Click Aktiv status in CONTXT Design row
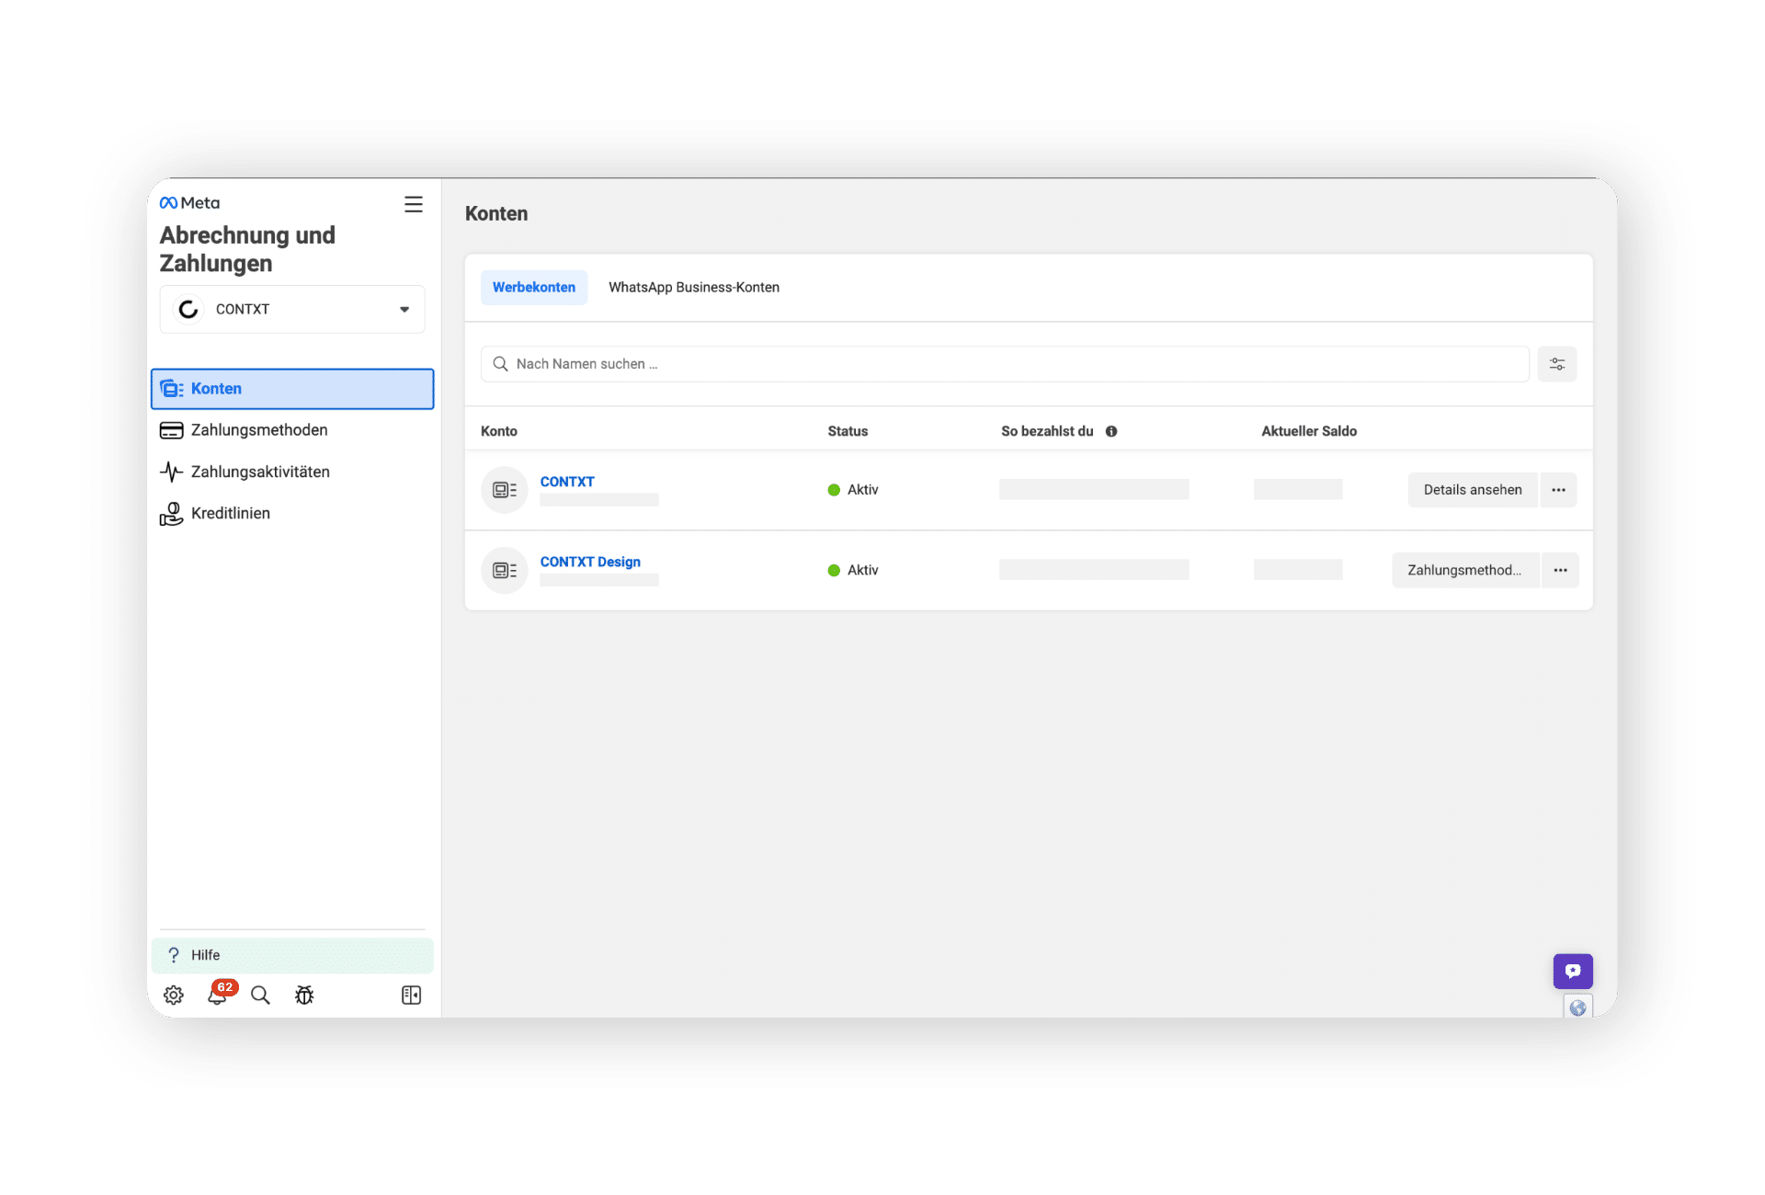 853,570
